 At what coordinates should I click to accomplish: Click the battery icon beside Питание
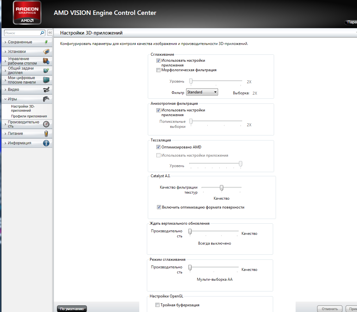tap(46, 134)
